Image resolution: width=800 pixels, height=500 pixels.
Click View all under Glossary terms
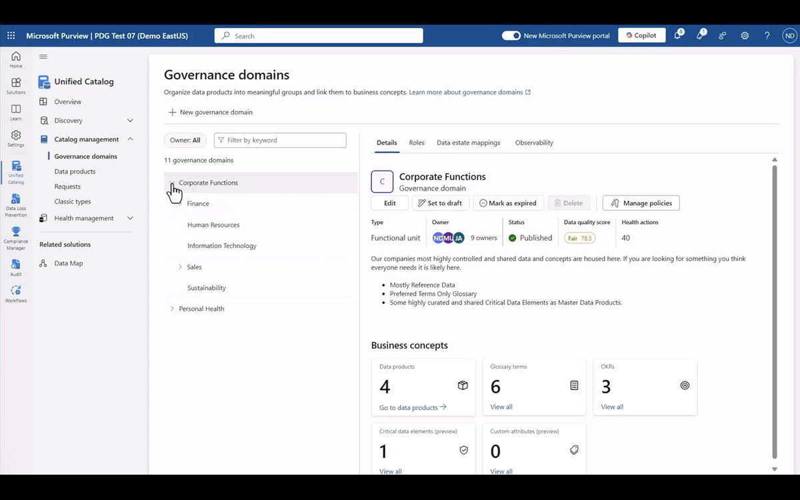tap(501, 407)
